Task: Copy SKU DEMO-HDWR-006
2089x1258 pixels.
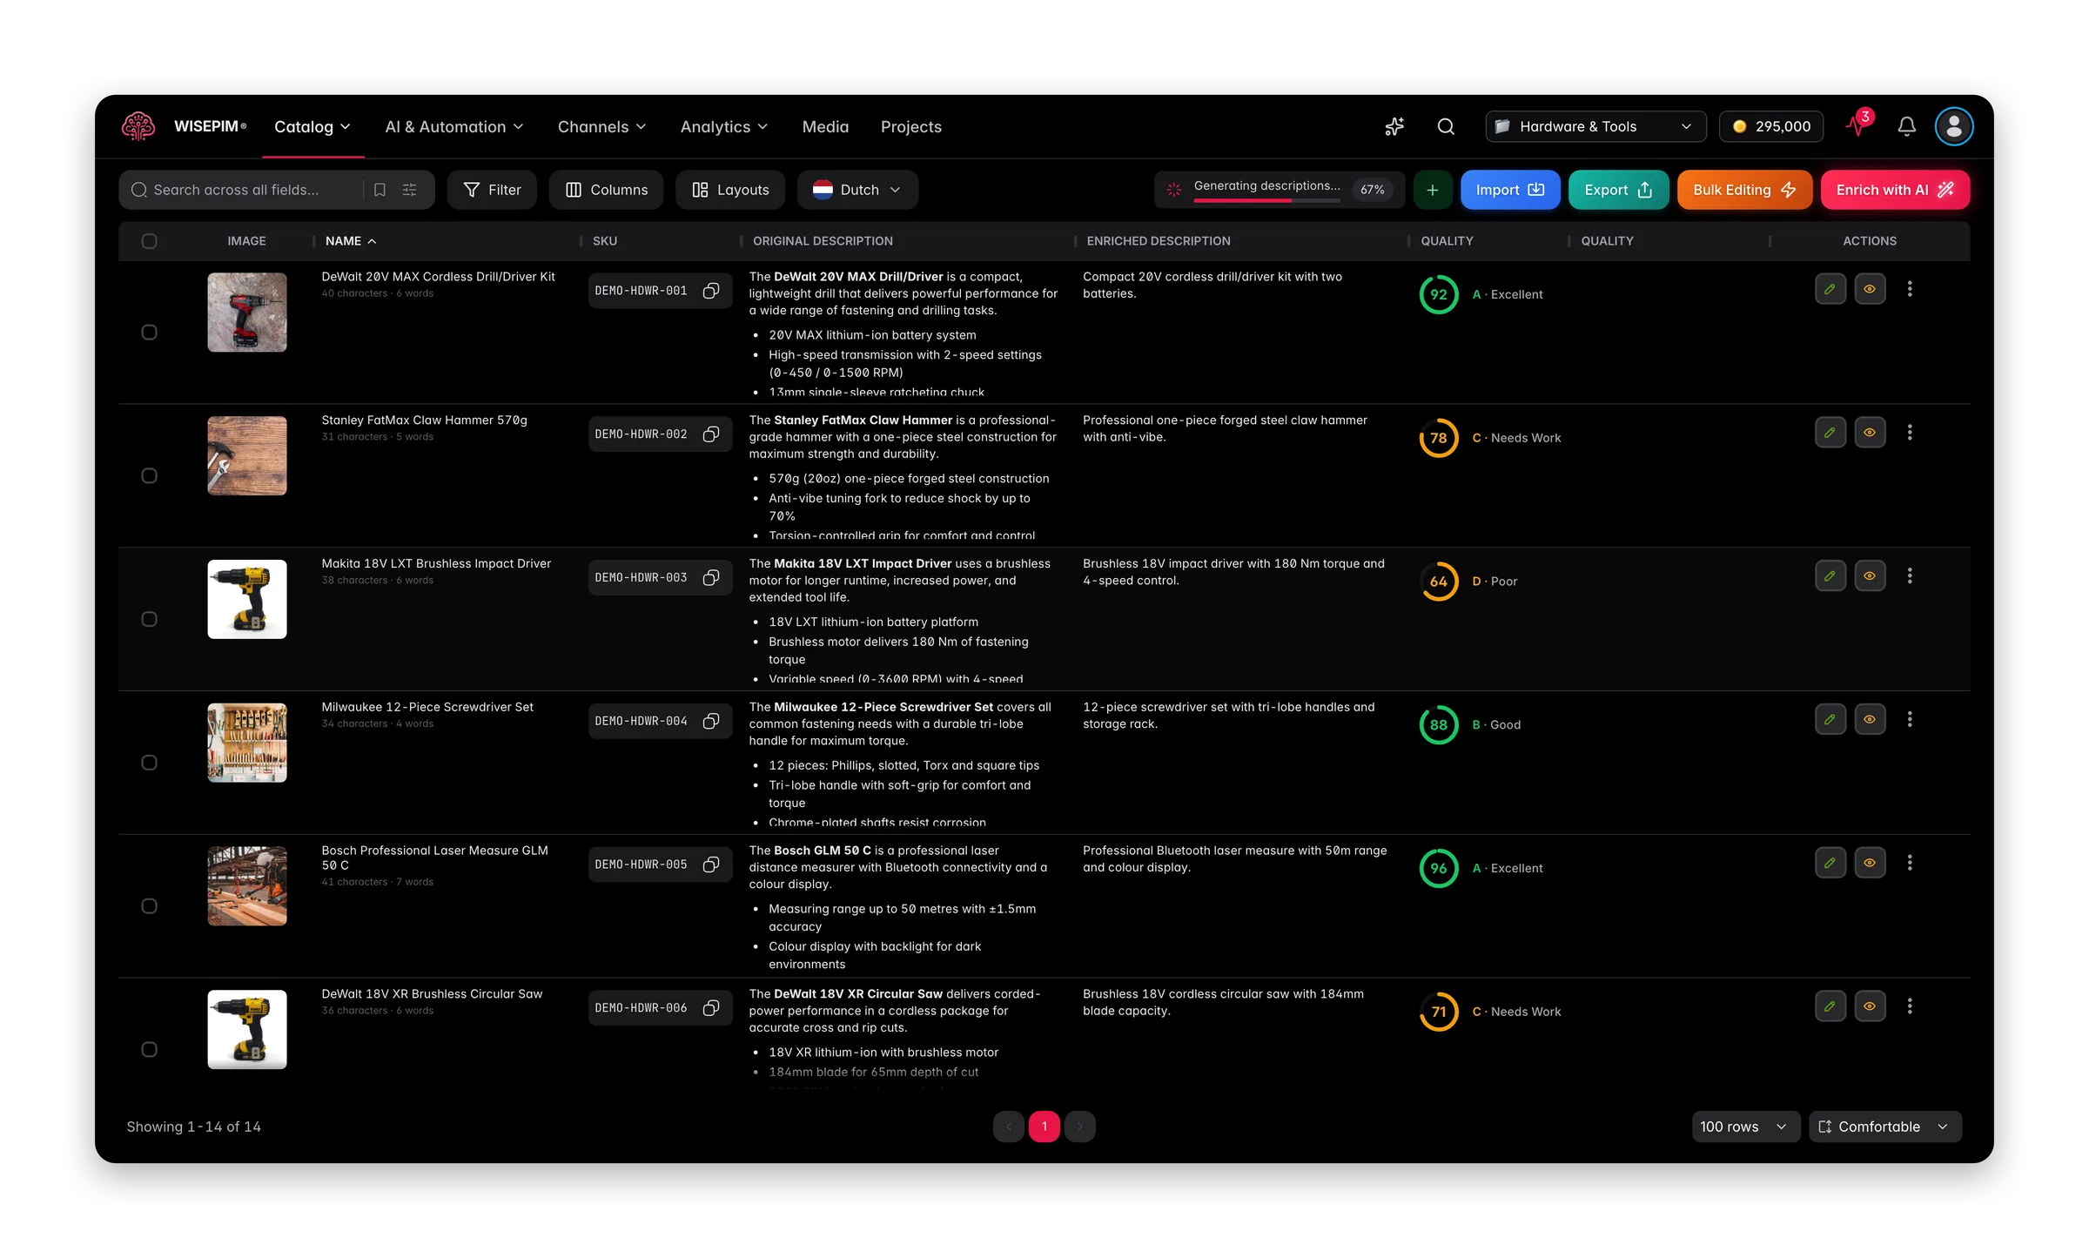Action: 711,1008
